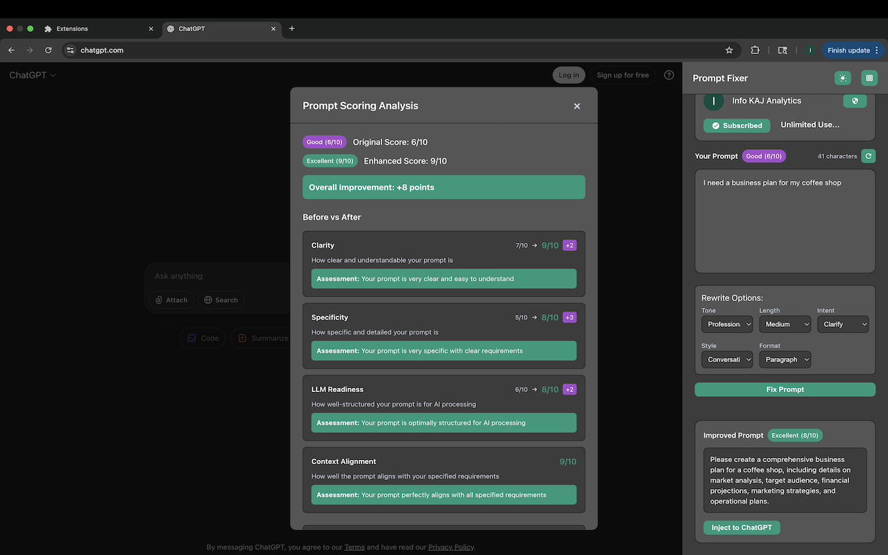
Task: Go back to previous page
Action: point(11,50)
